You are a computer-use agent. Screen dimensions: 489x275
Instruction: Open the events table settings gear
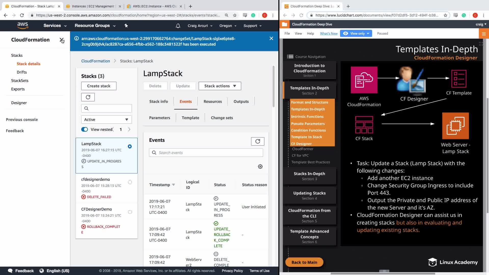point(260,167)
